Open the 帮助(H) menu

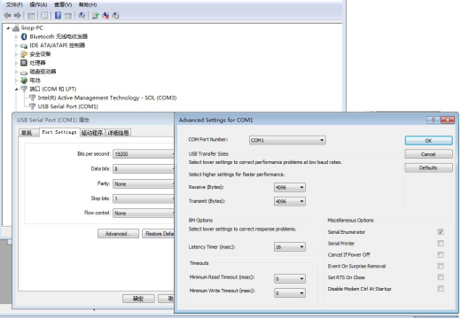pos(88,4)
